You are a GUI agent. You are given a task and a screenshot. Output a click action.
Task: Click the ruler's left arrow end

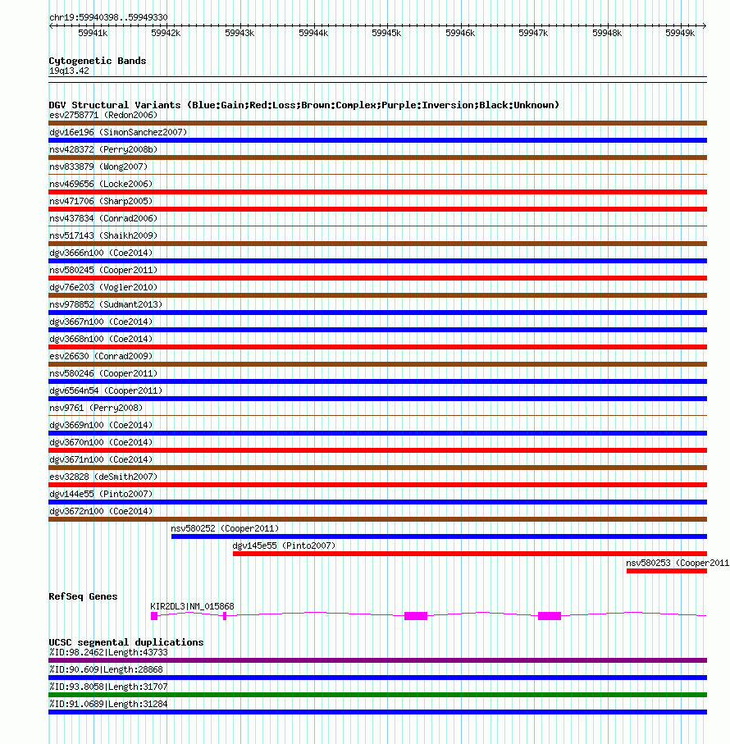pyautogui.click(x=51, y=25)
